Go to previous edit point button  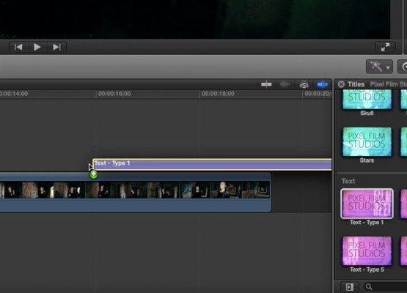18,47
